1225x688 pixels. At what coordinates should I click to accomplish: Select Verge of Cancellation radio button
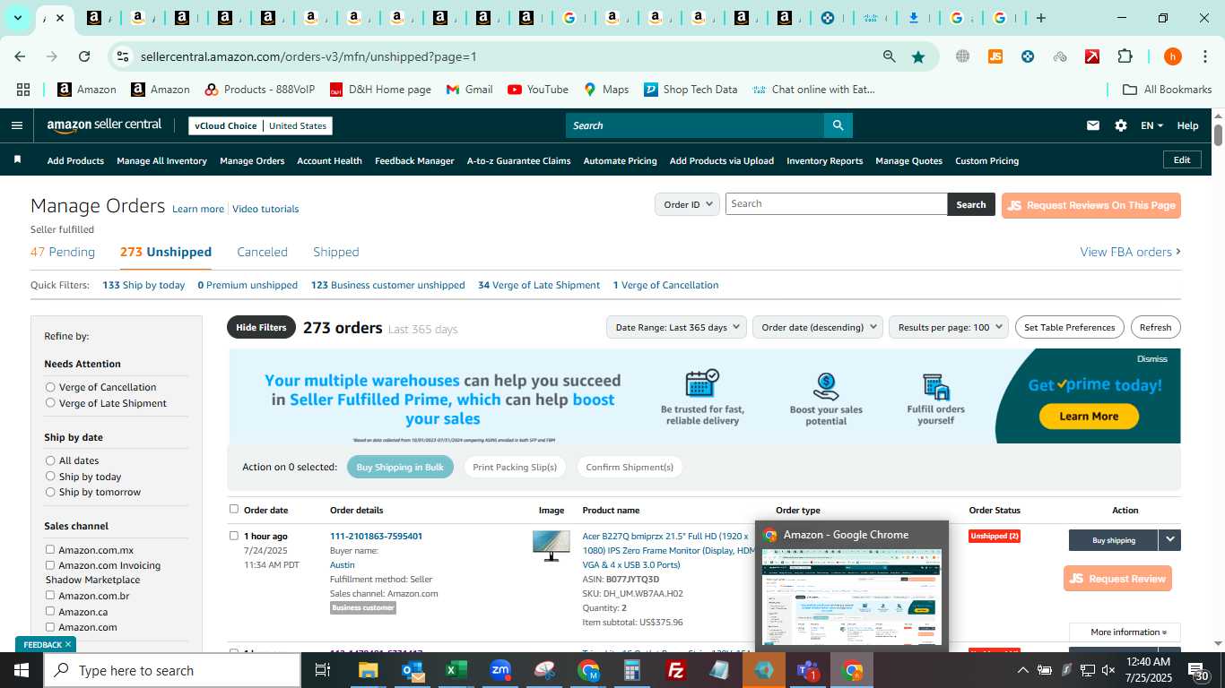click(x=50, y=387)
